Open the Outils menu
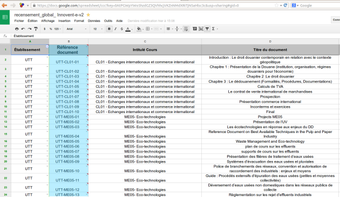 click(108, 21)
